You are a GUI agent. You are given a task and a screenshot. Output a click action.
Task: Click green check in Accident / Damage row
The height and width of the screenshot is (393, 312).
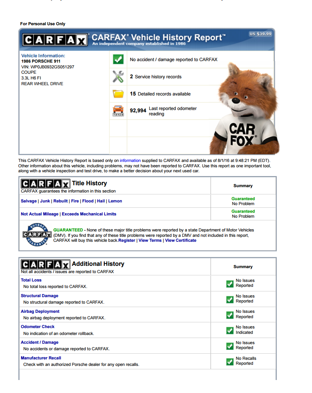click(230, 346)
